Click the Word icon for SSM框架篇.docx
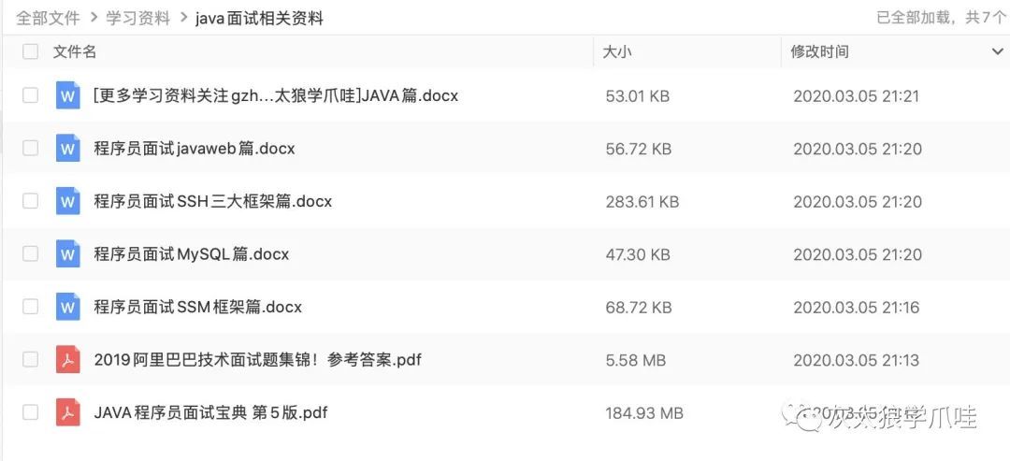This screenshot has height=461, width=1010. tap(67, 307)
